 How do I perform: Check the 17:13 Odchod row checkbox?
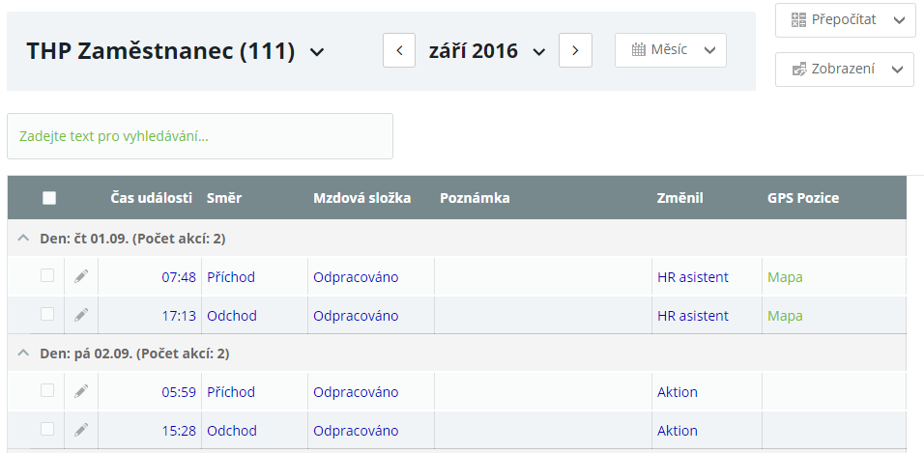click(x=47, y=314)
